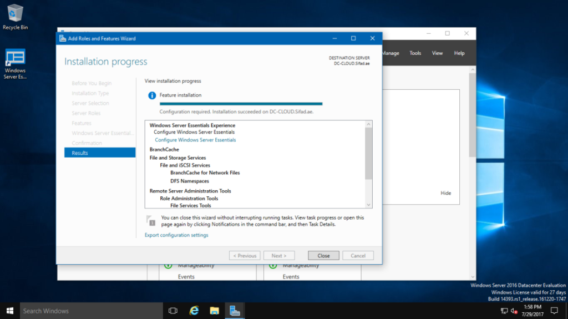Screen dimensions: 568x319
Task: Maximize the Add Roles and Features Wizard
Action: point(353,38)
